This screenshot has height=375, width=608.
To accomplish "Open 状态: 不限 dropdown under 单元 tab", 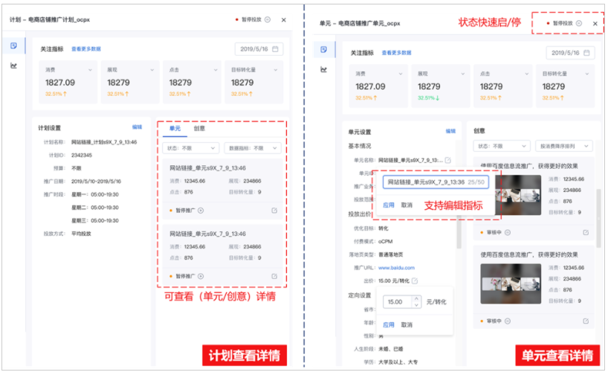I will [191, 148].
